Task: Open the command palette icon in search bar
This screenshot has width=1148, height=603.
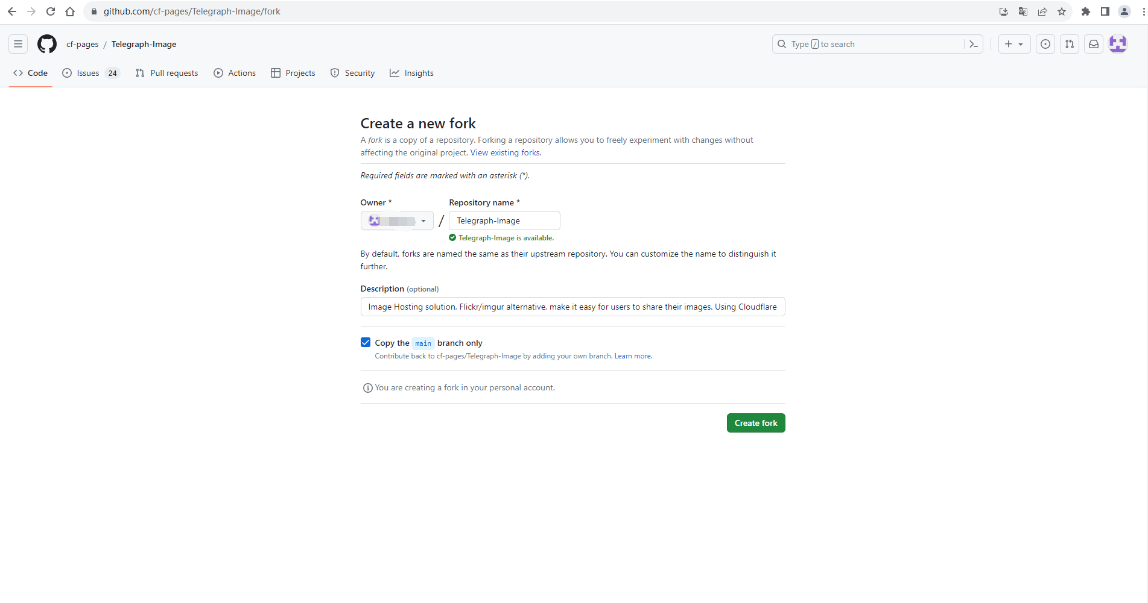Action: [x=973, y=44]
